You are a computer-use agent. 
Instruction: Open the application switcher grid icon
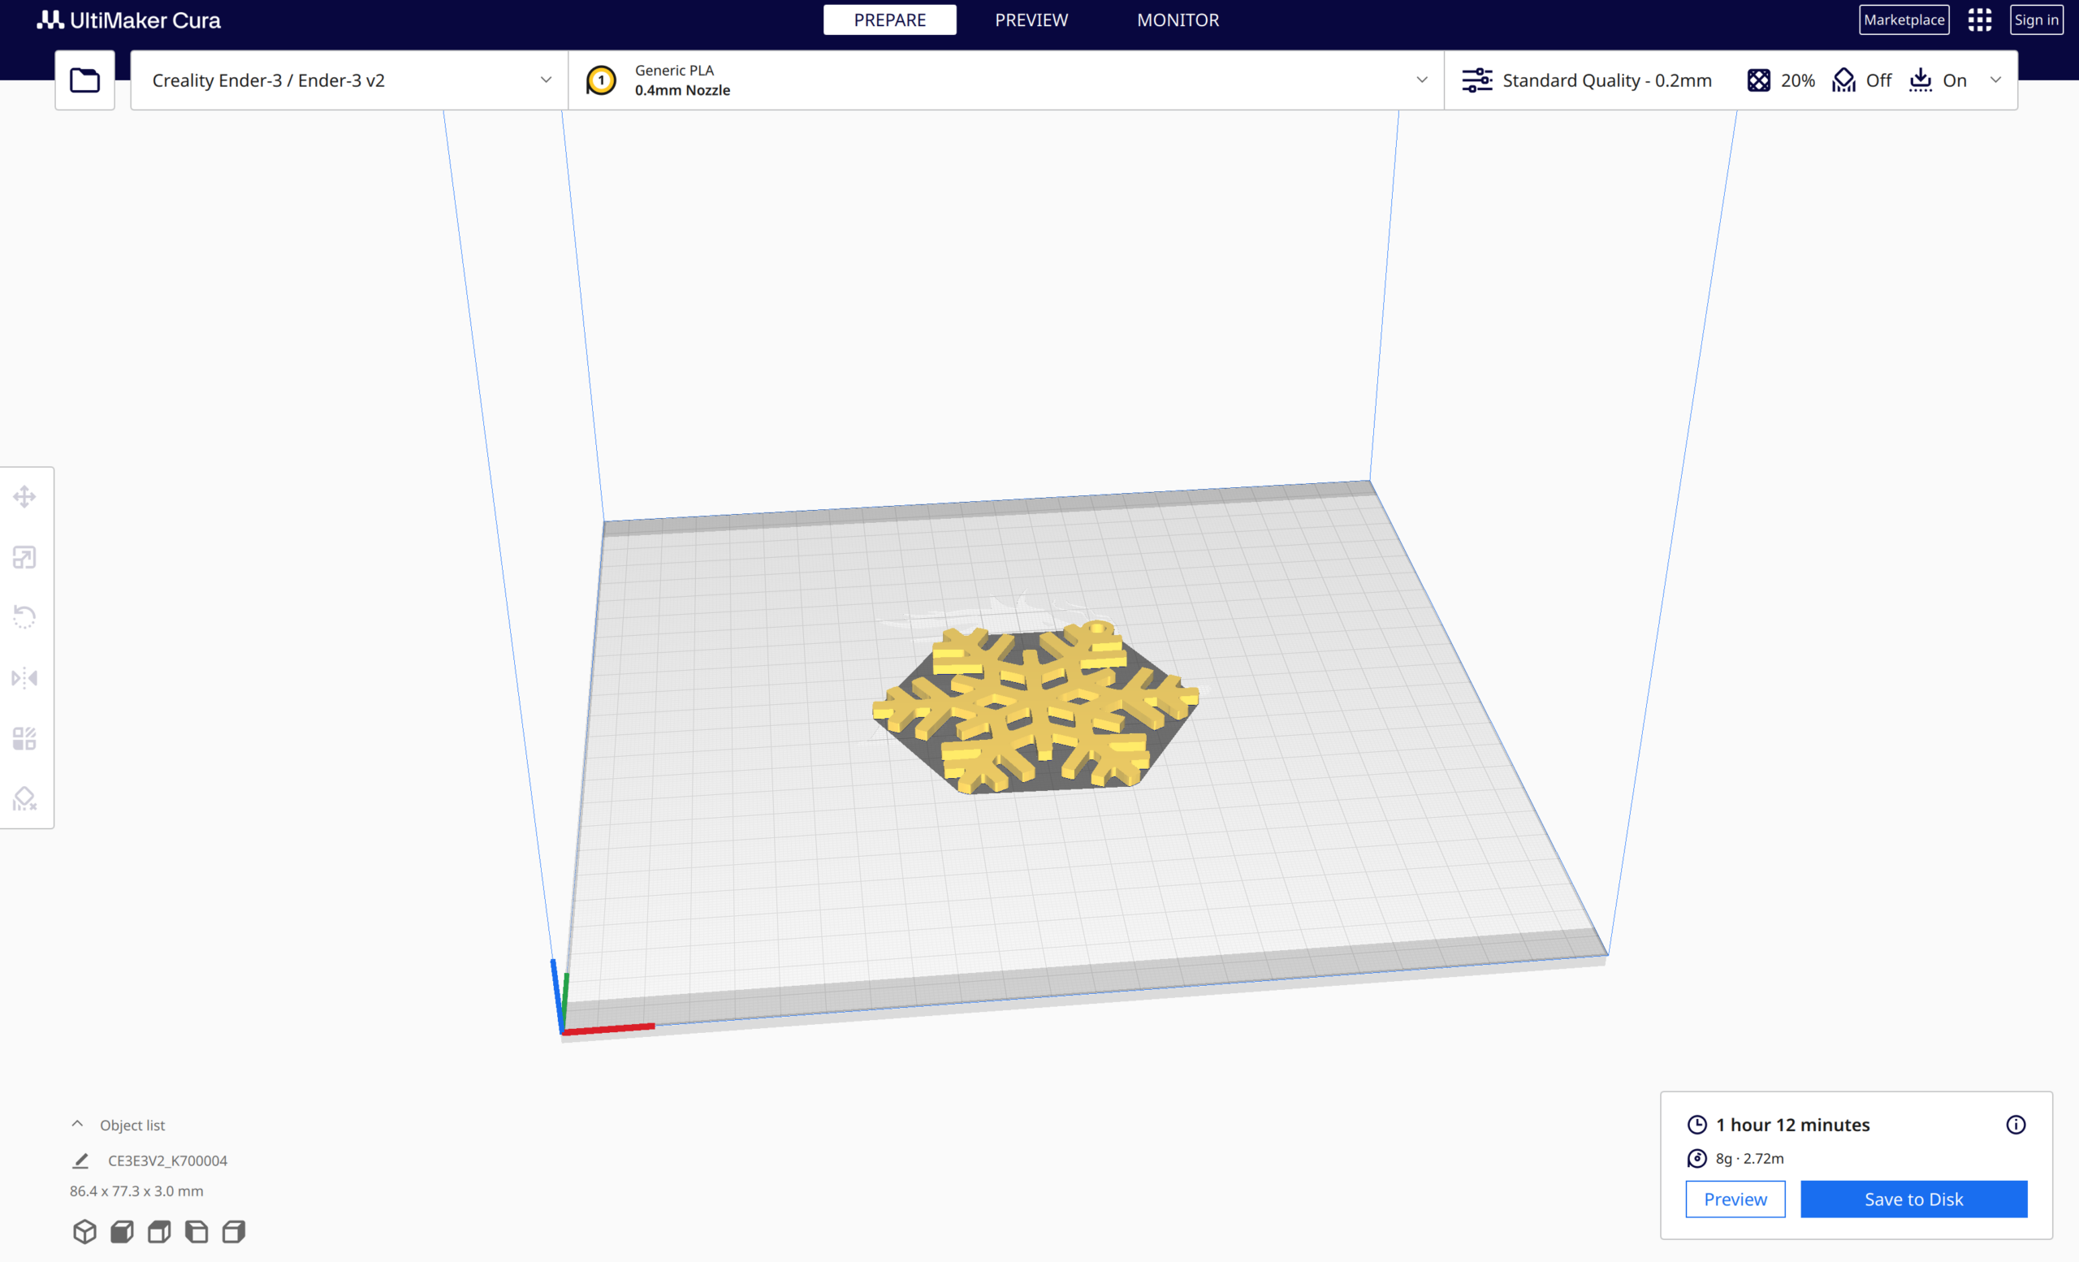click(1979, 20)
